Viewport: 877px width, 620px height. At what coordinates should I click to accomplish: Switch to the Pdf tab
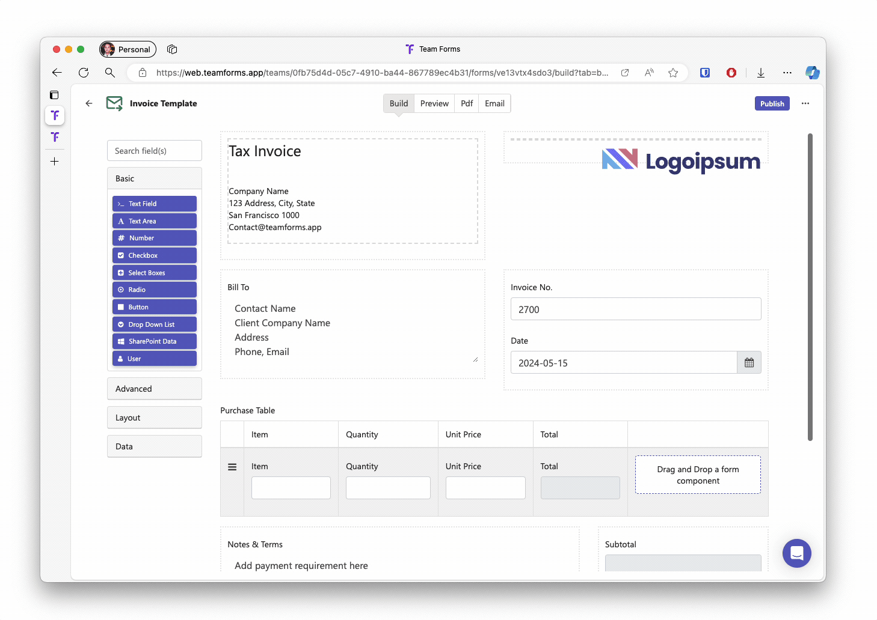[467, 103]
